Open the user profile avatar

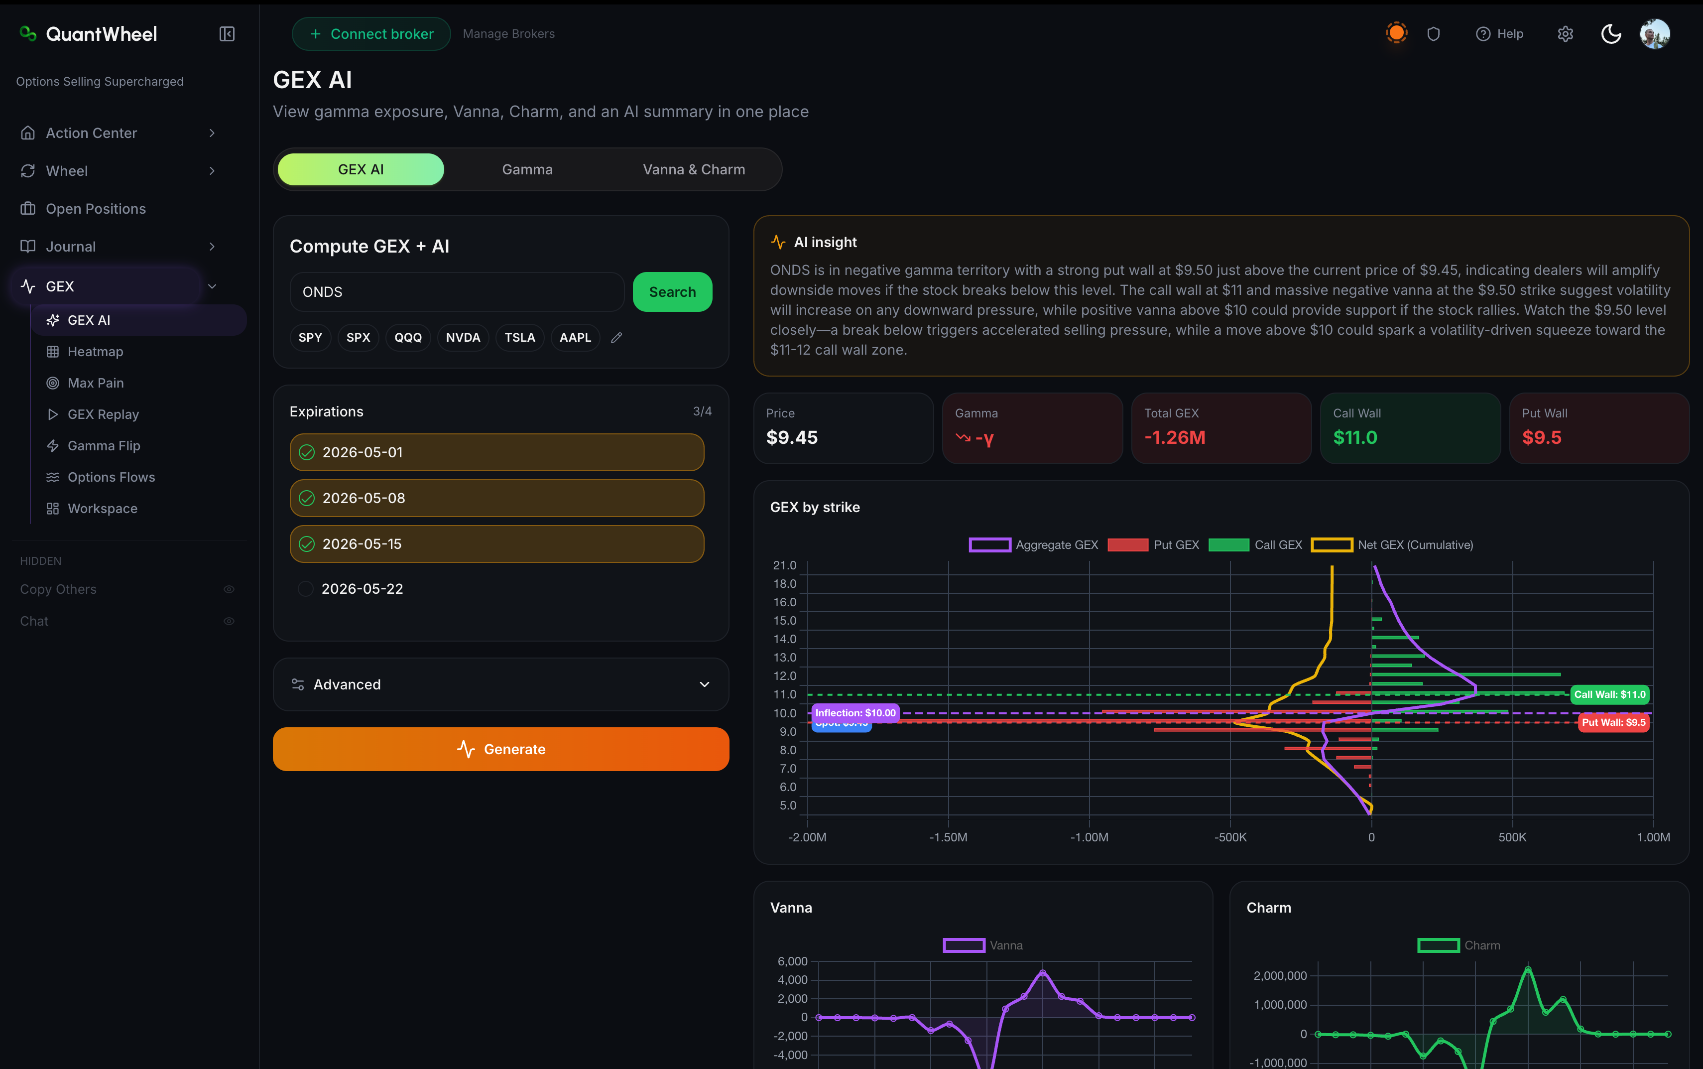1654,34
